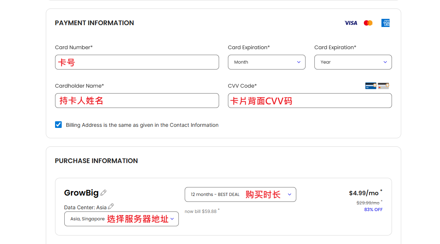Image resolution: width=440 pixels, height=244 pixels.
Task: Click the gray CVV card back hint icon
Action: pos(383,86)
